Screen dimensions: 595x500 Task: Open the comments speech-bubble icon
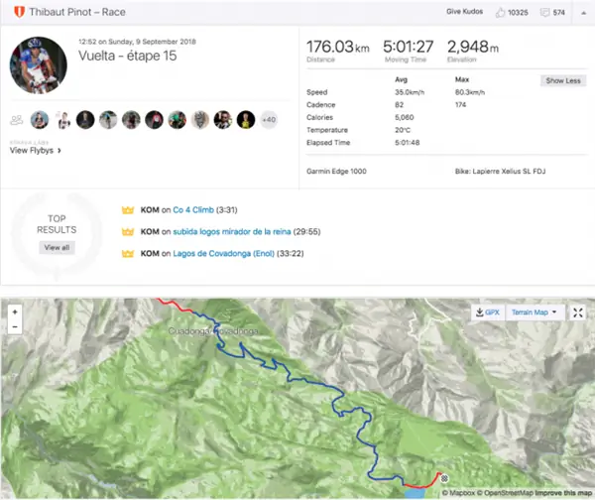544,13
